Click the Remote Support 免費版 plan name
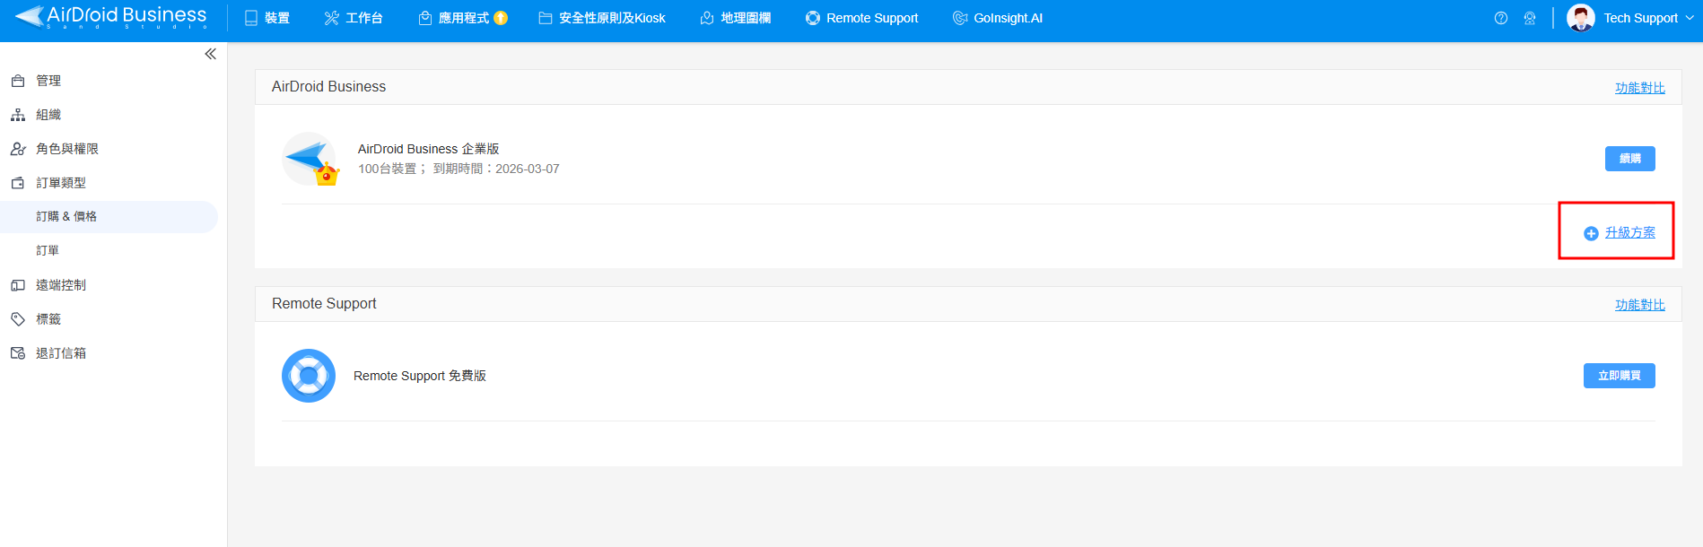The height and width of the screenshot is (547, 1703). coord(419,376)
